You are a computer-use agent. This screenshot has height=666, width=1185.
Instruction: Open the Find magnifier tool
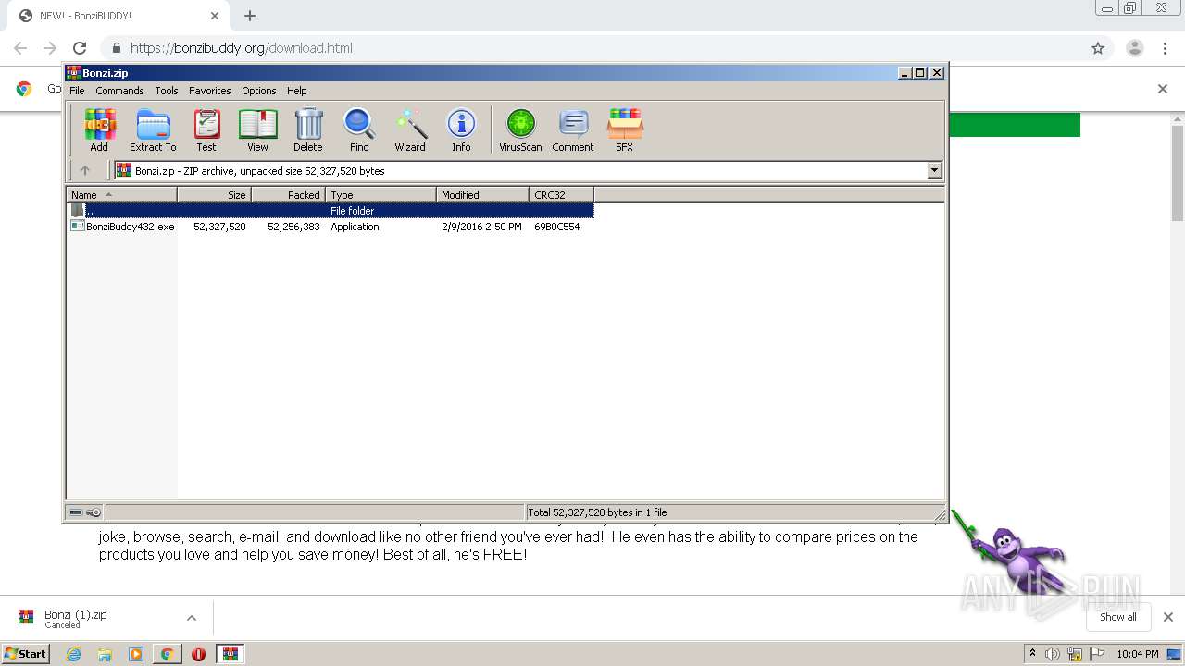click(359, 129)
